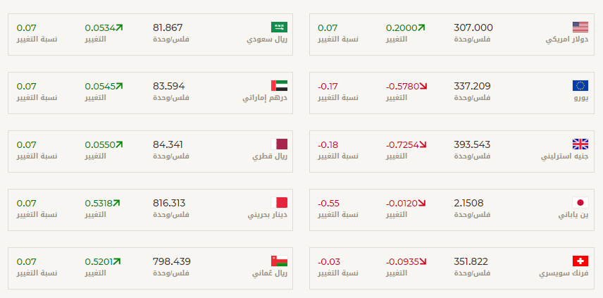Click the red down arrow beside -0.7254
603x298 pixels.
(423, 145)
